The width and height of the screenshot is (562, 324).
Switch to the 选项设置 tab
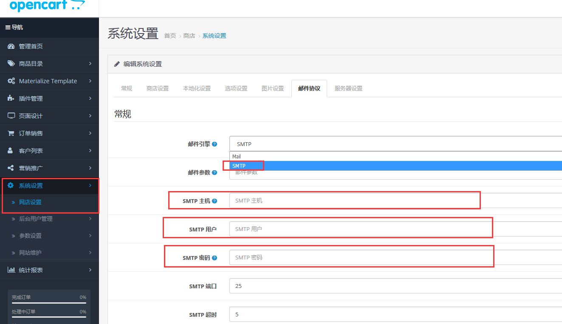coord(236,88)
